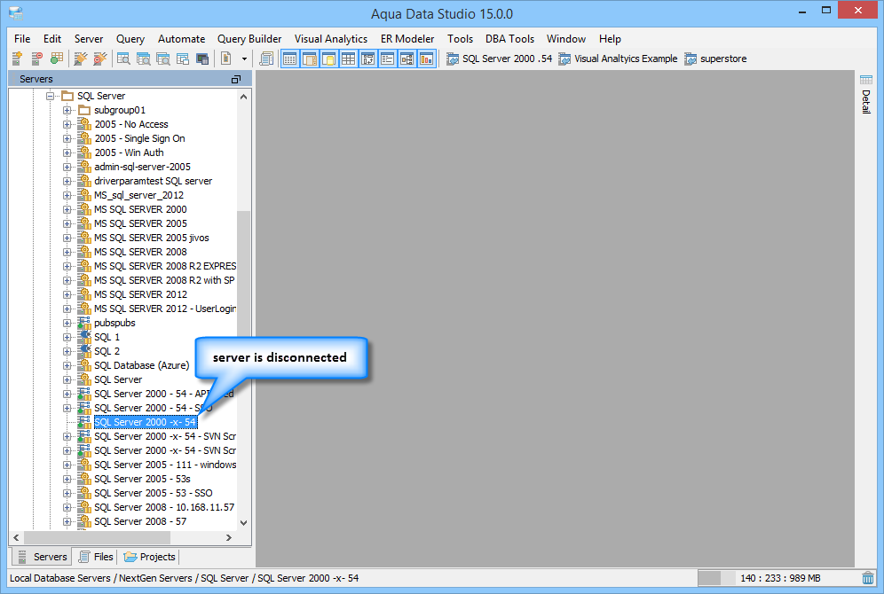The image size is (884, 594).
Task: Click the SQL 2 server icon
Action: tap(84, 351)
